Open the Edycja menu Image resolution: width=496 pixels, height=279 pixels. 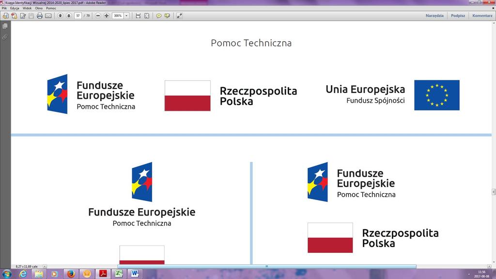coord(15,8)
